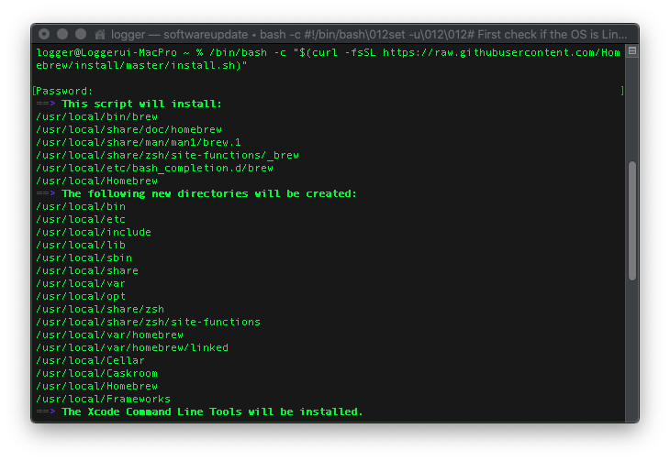The height and width of the screenshot is (461, 670).
Task: Click the /usr/local/Caskroom line
Action: point(96,373)
